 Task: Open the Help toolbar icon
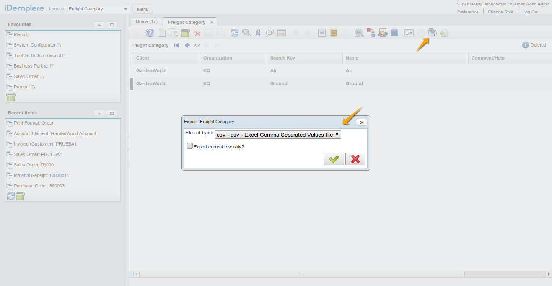click(150, 33)
